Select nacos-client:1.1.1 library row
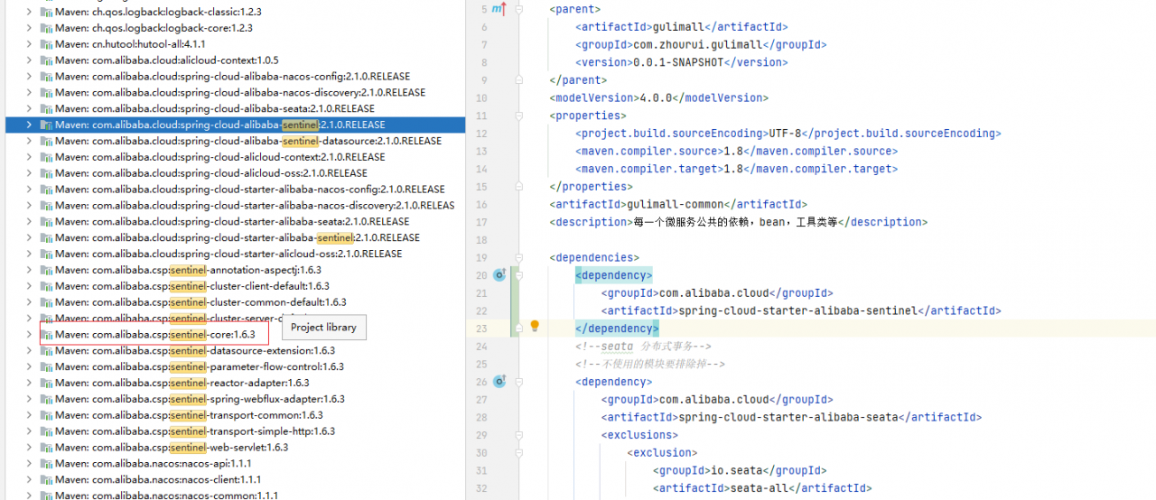 tap(235, 479)
